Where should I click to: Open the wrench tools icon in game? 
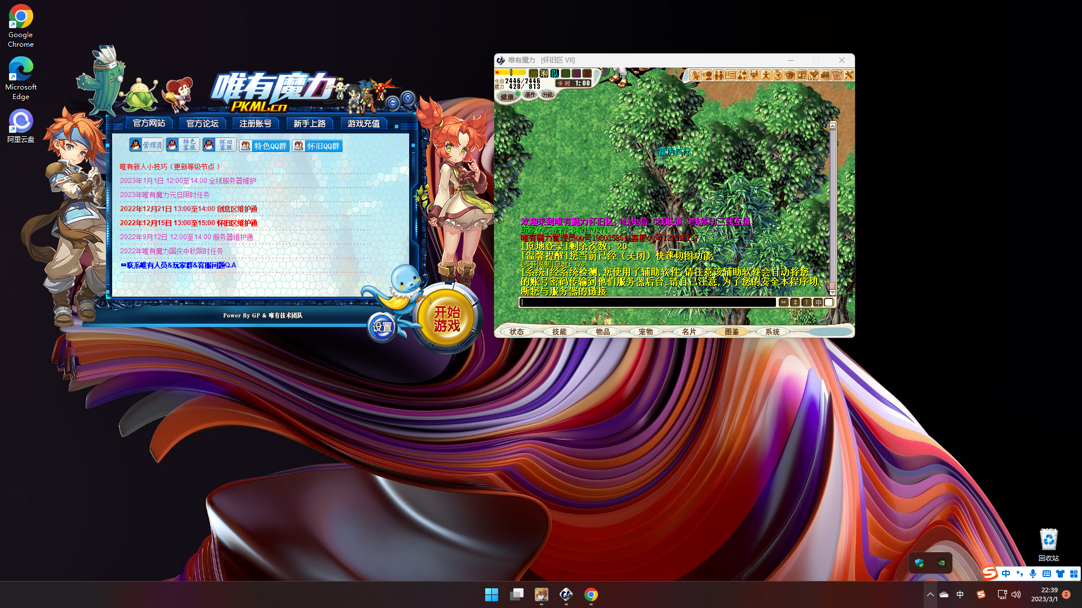click(849, 75)
